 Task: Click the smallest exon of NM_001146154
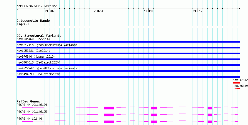pyautogui.click(x=210, y=108)
